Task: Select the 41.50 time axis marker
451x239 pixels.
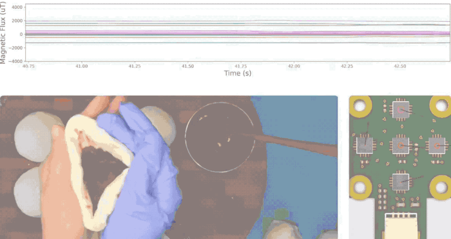Action: 188,66
